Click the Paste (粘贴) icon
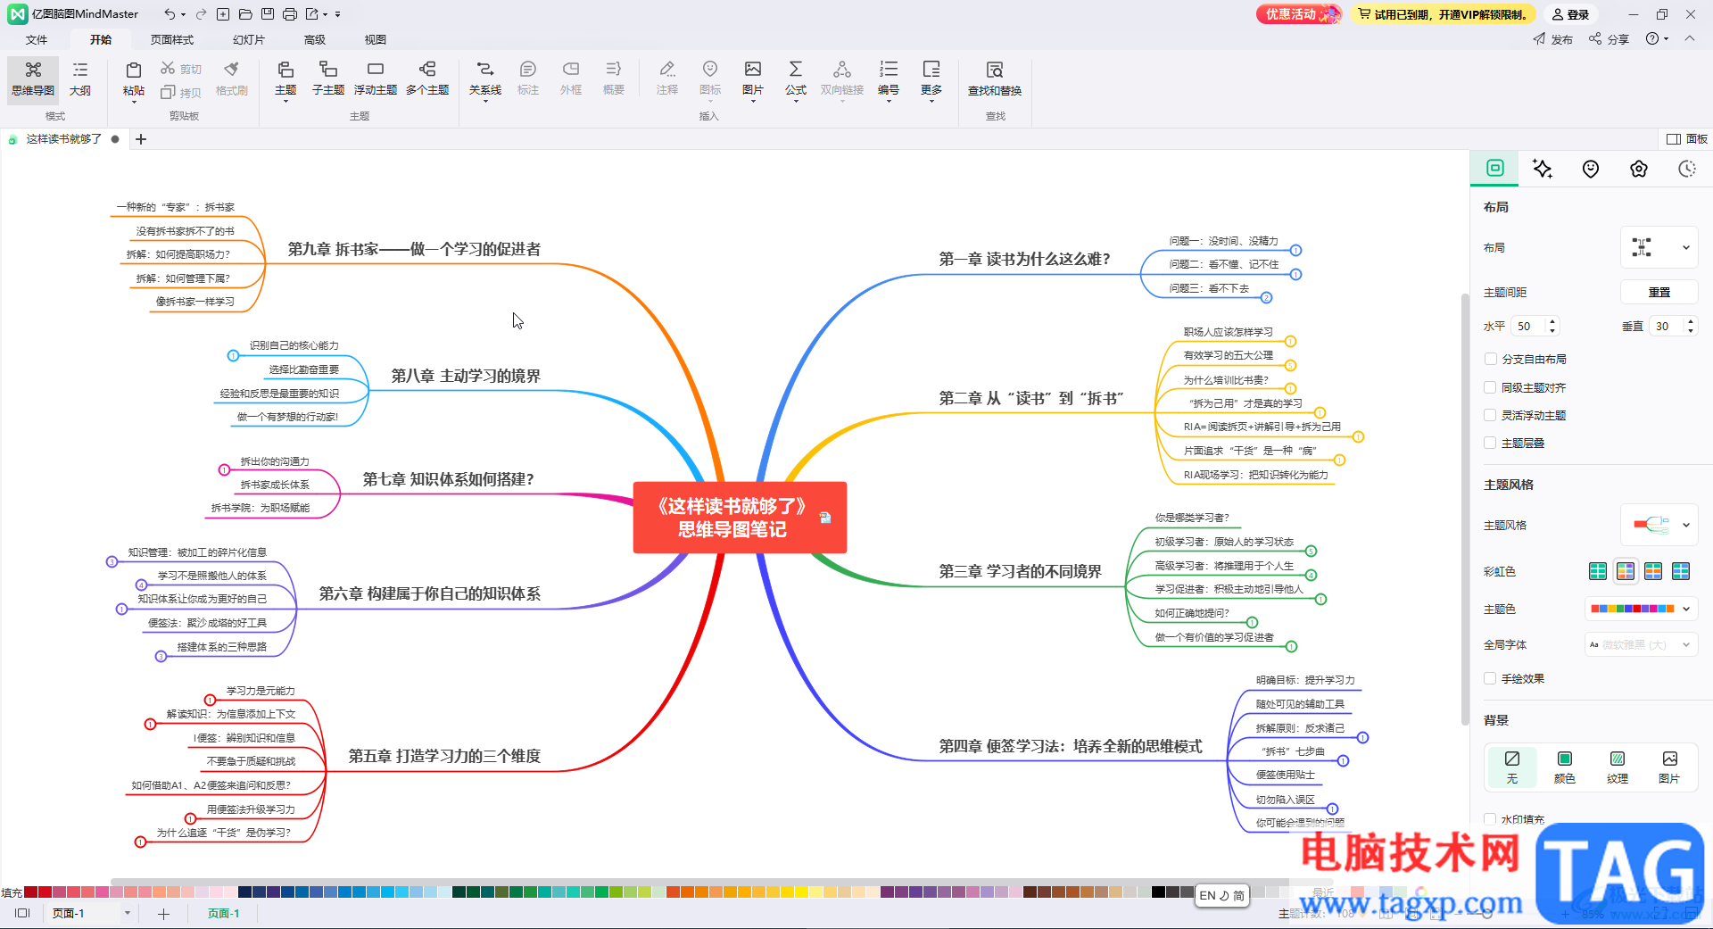The height and width of the screenshot is (929, 1713). click(134, 71)
